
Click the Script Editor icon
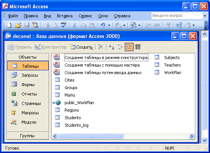point(157,25)
